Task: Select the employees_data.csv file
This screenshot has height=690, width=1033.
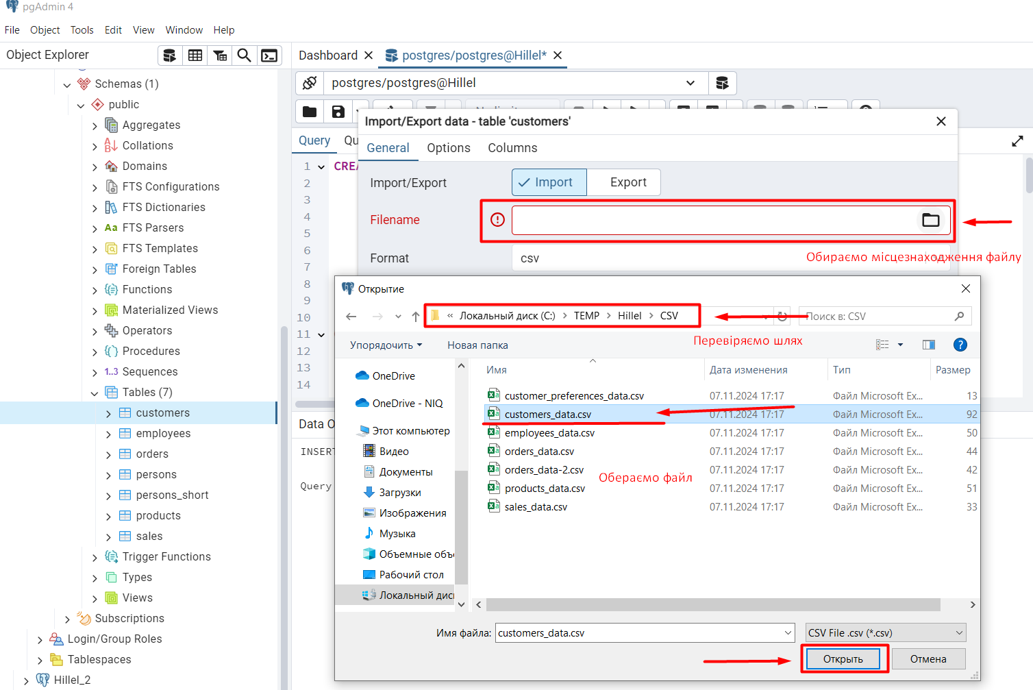Action: 549,433
